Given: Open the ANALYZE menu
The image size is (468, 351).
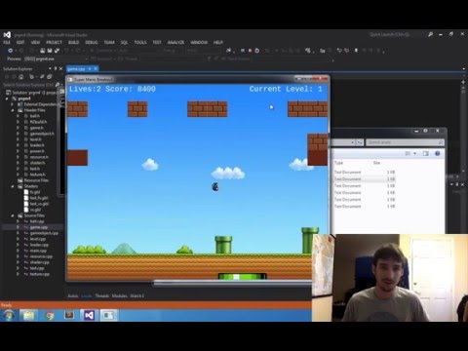Looking at the screenshot, I should (x=175, y=43).
